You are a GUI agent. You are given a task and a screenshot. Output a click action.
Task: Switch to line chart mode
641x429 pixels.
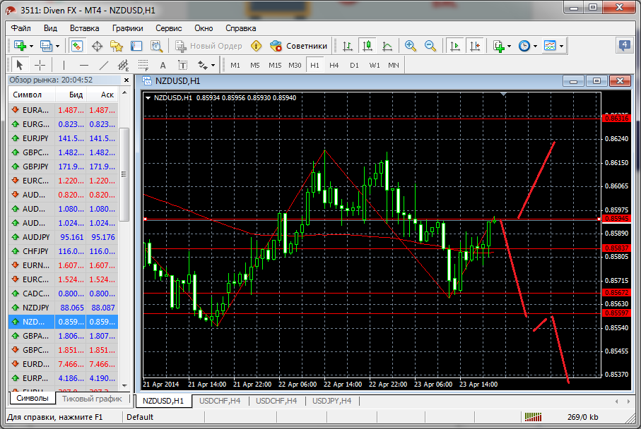pyautogui.click(x=387, y=46)
